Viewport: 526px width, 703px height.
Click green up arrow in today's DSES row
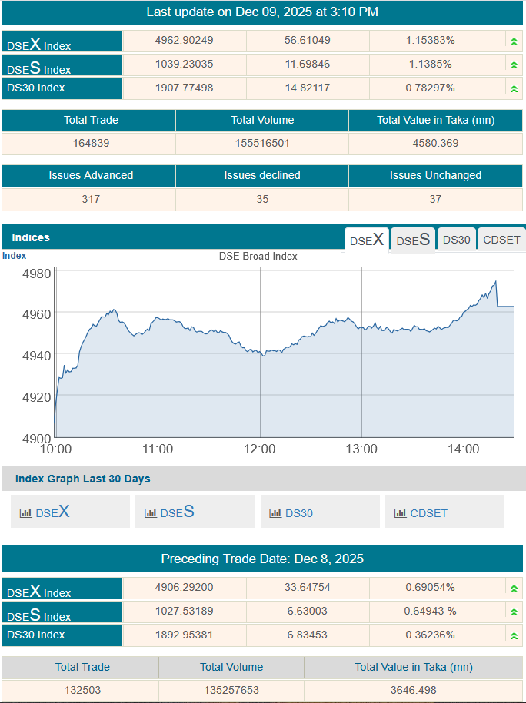point(514,65)
